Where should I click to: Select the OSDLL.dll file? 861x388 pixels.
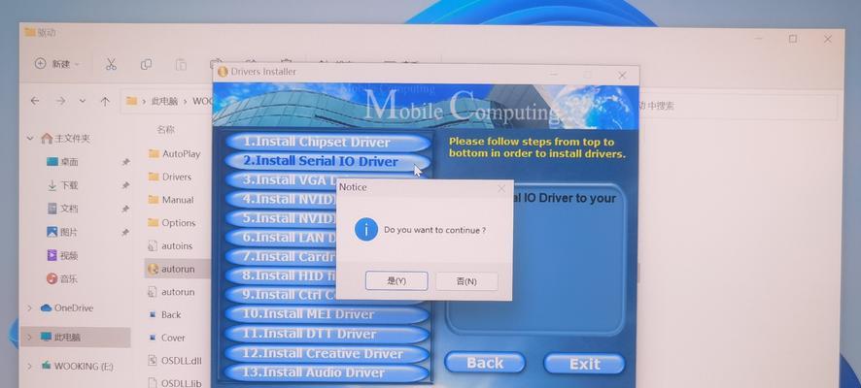click(x=175, y=361)
